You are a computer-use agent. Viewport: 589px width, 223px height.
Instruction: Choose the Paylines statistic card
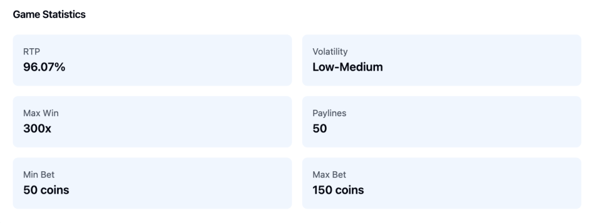point(442,122)
